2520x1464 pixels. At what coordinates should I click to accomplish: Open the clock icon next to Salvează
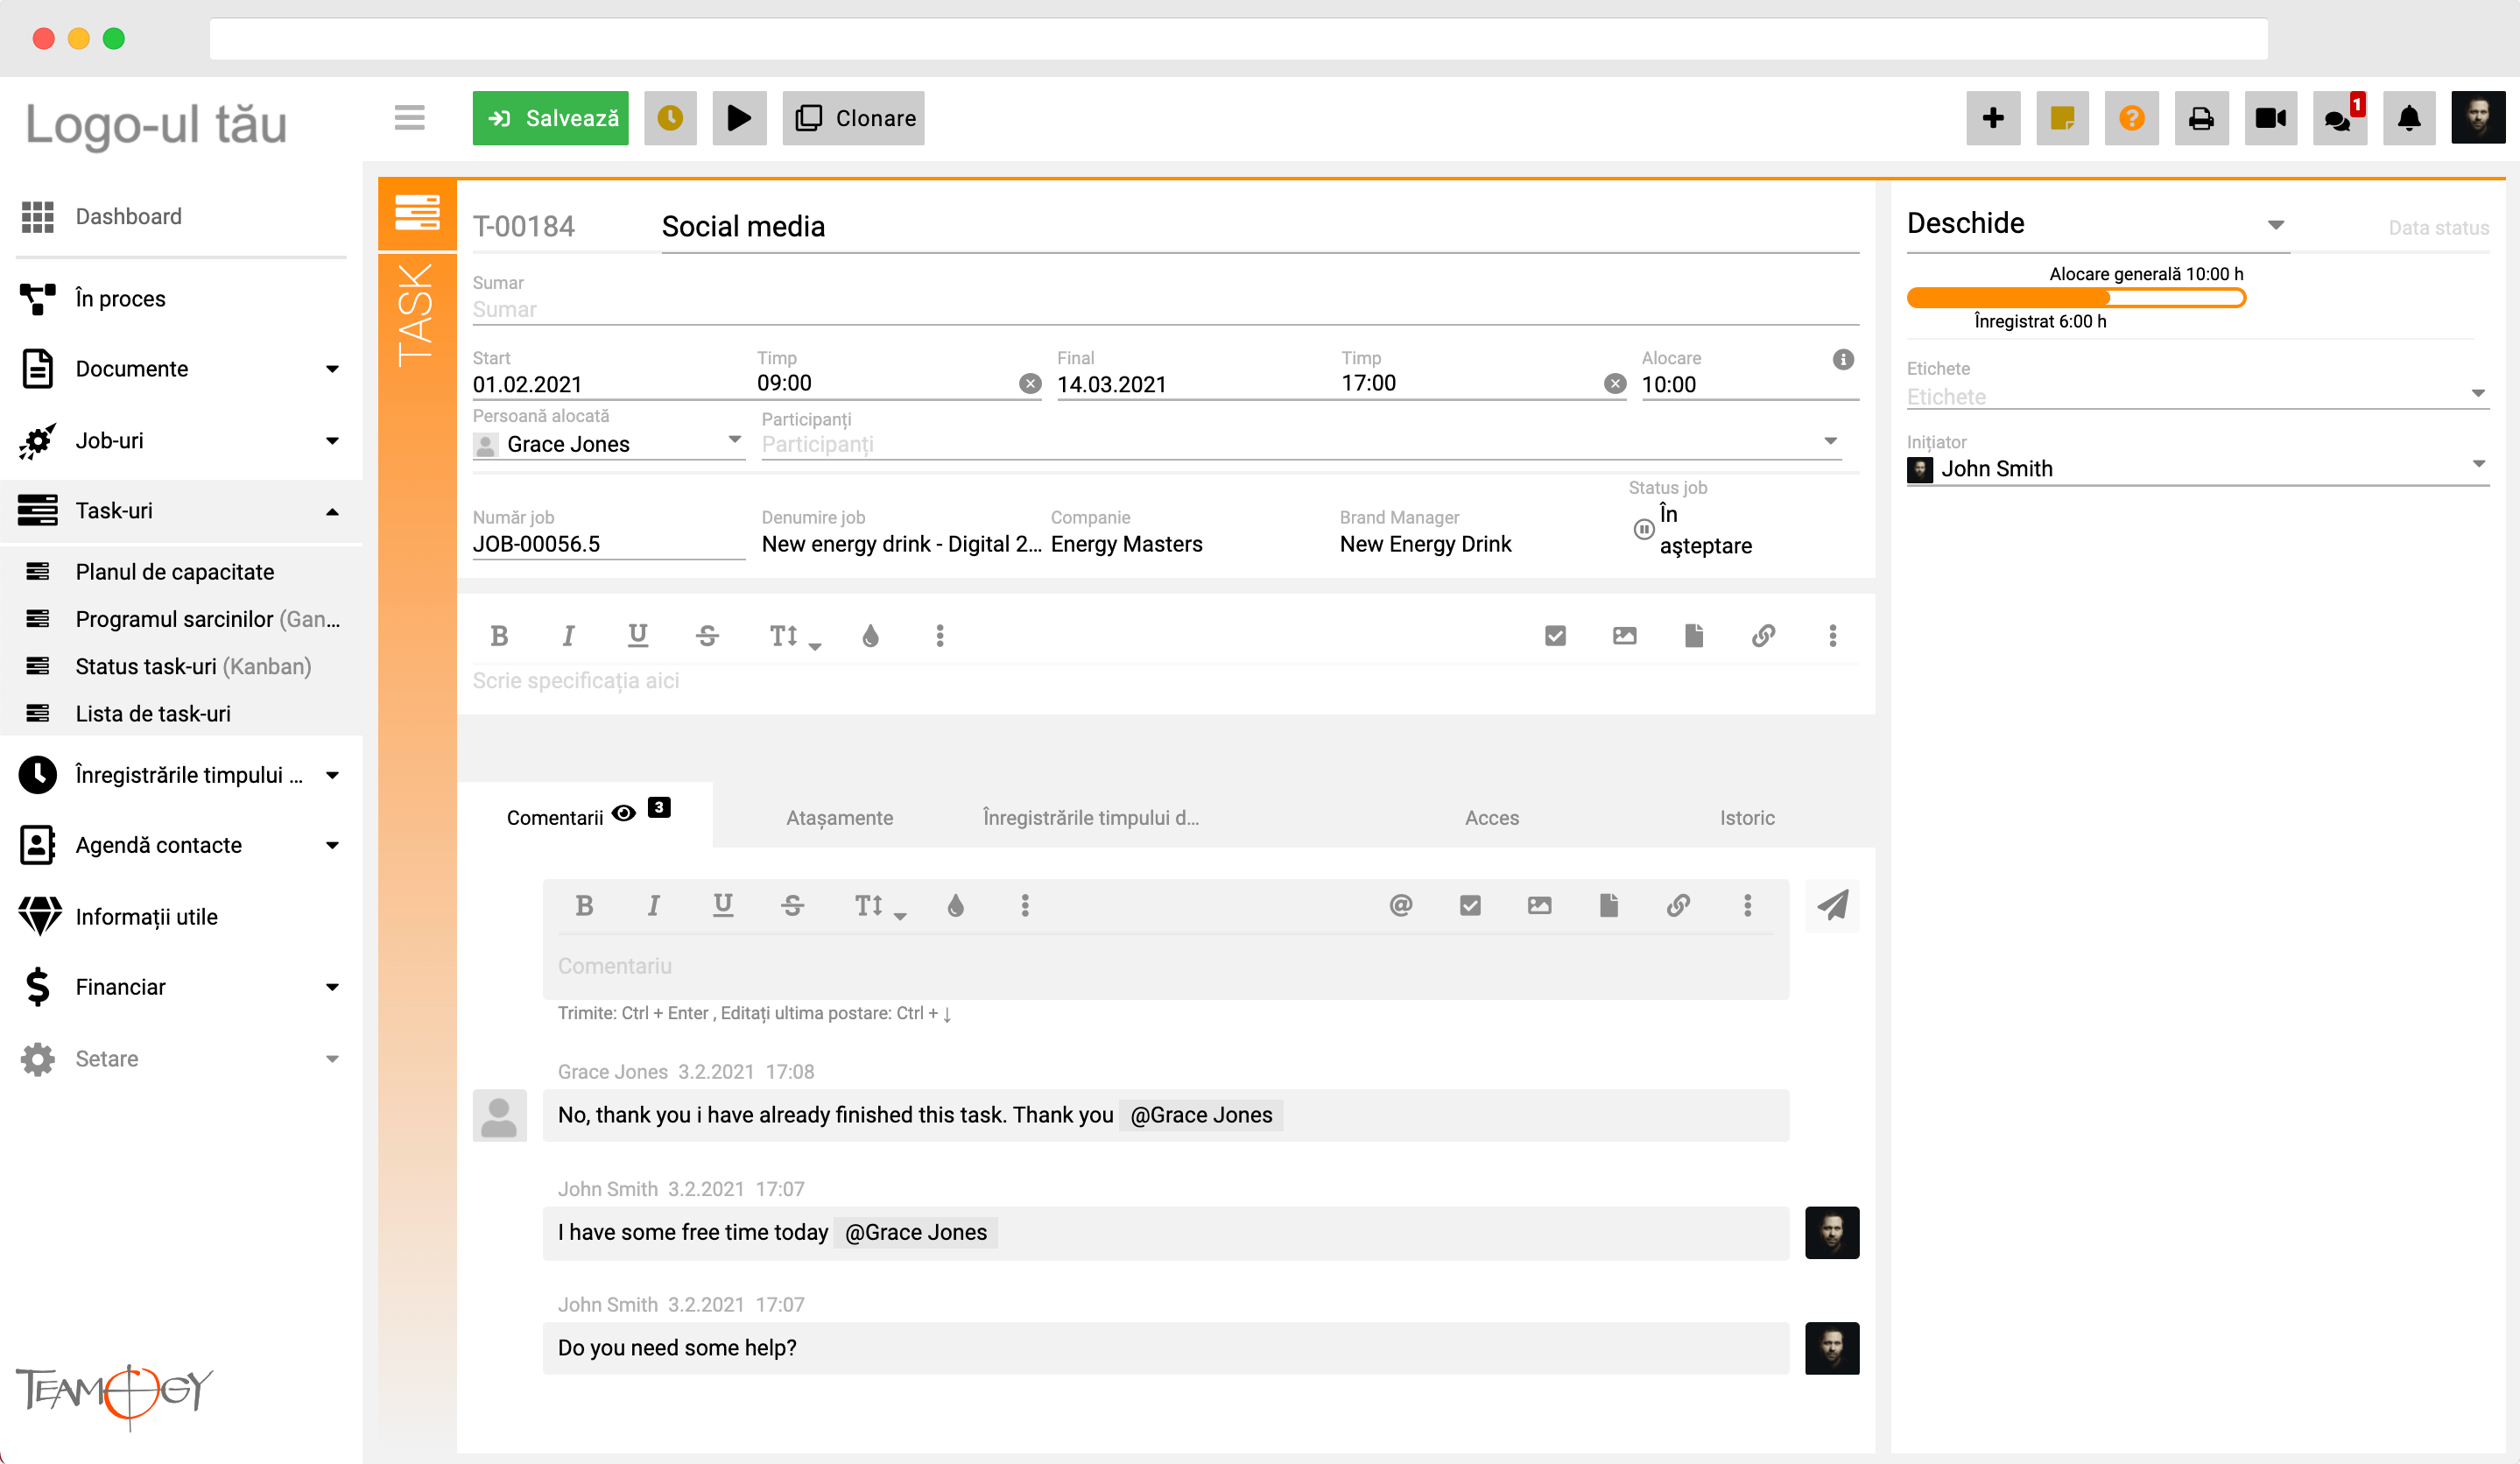670,118
